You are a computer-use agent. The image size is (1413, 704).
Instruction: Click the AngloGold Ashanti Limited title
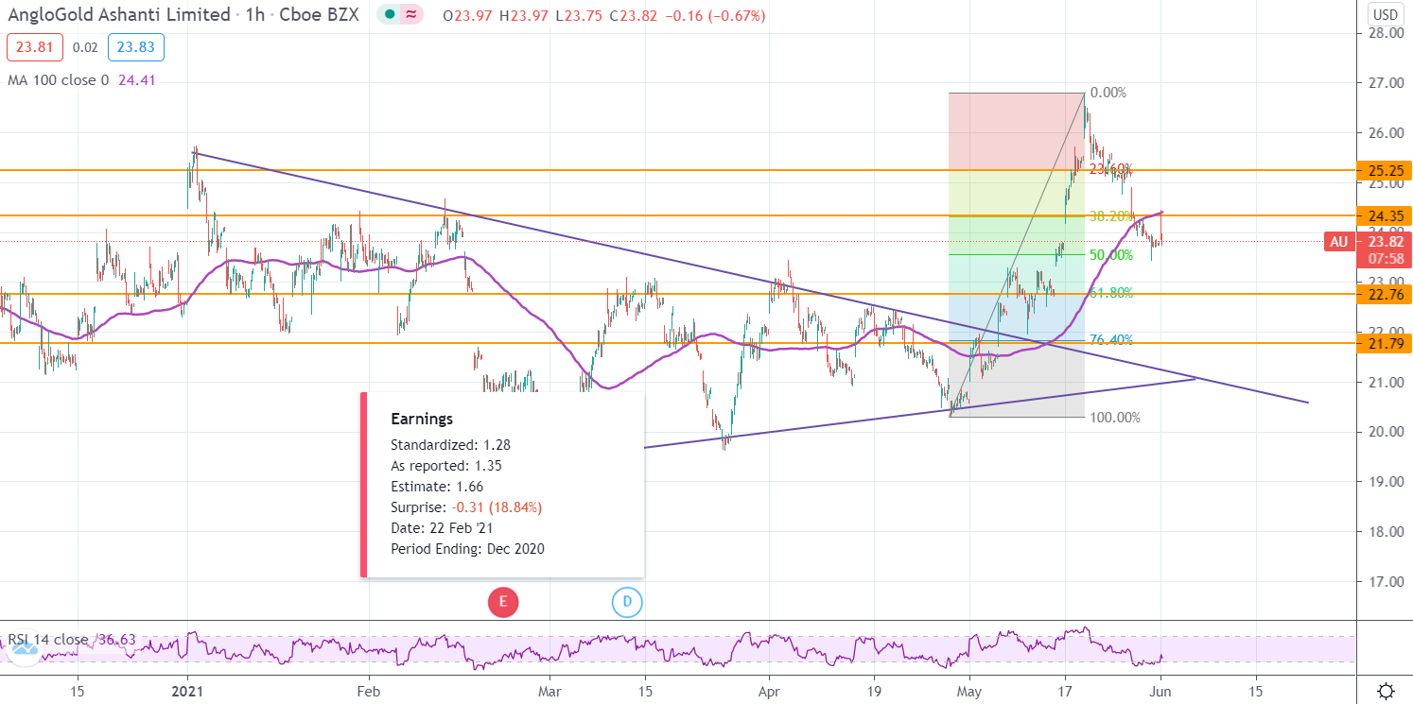click(x=118, y=15)
